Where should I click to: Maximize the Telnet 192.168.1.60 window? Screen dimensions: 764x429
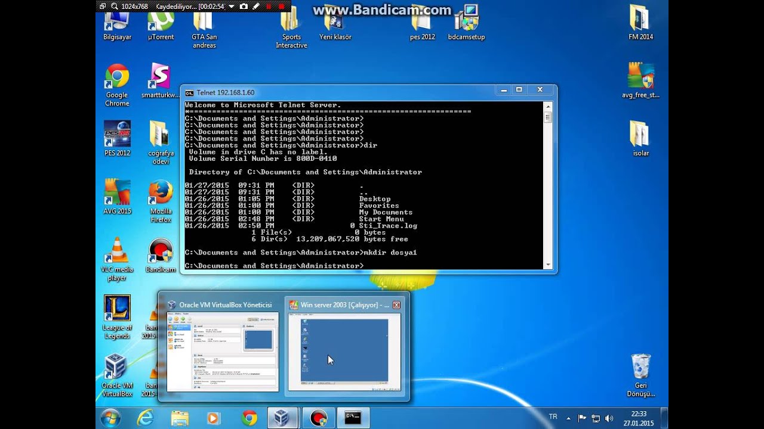tap(519, 90)
